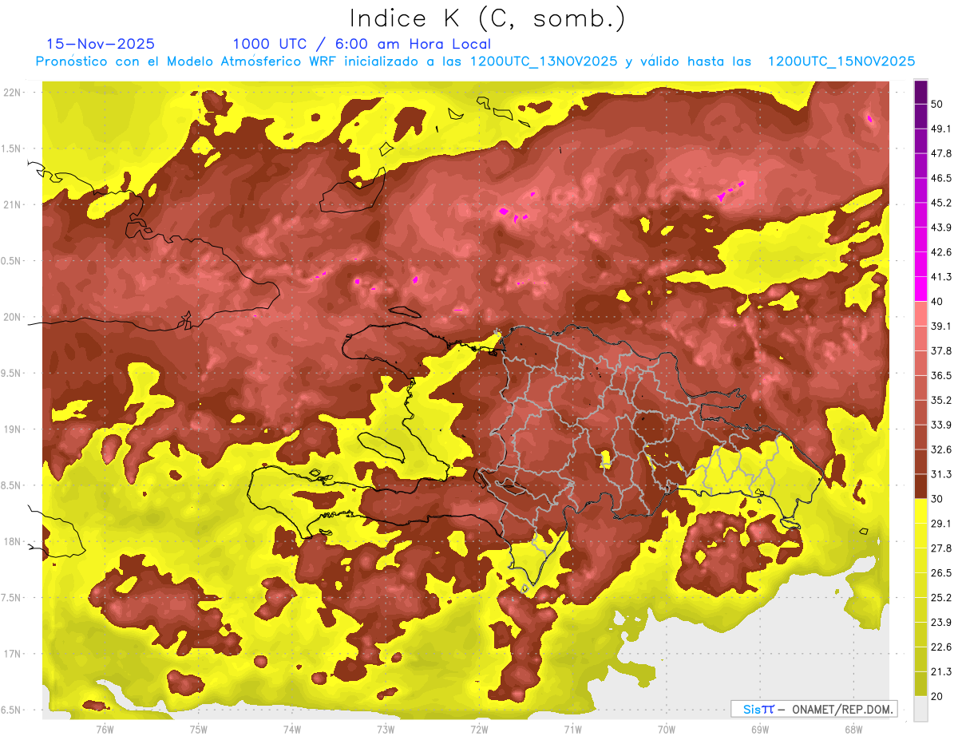Viewport: 958px width, 740px height.
Task: Click the "70W" longitude label
Action: (667, 730)
